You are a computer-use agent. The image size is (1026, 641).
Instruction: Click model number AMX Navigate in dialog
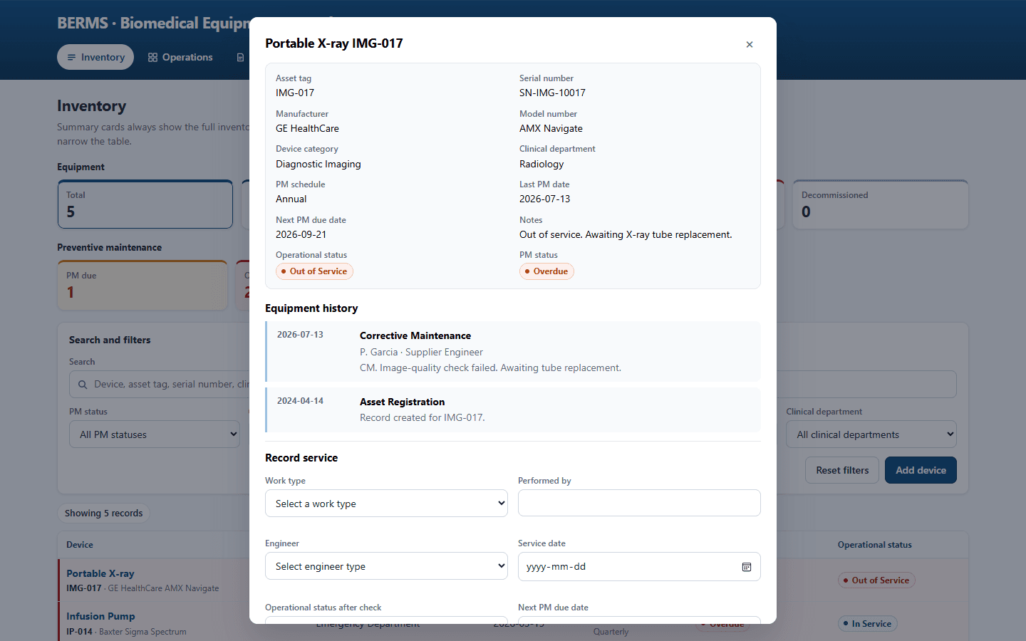point(551,128)
